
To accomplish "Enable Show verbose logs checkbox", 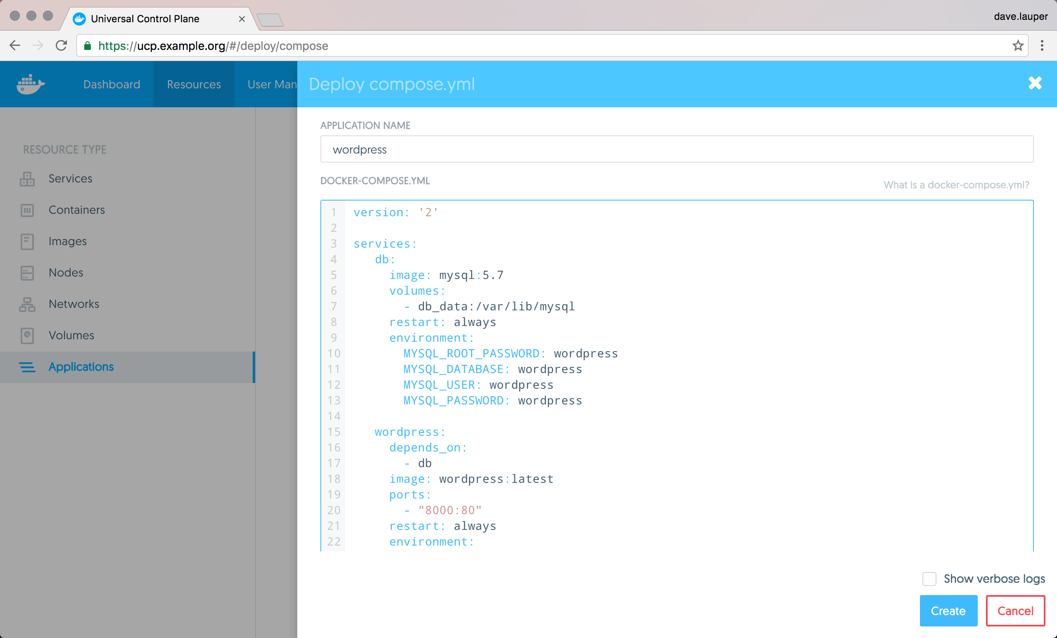I will coord(929,579).
